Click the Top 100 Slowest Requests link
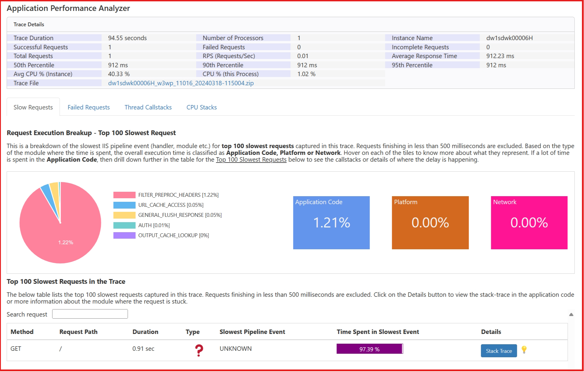The width and height of the screenshot is (584, 372). (x=251, y=160)
